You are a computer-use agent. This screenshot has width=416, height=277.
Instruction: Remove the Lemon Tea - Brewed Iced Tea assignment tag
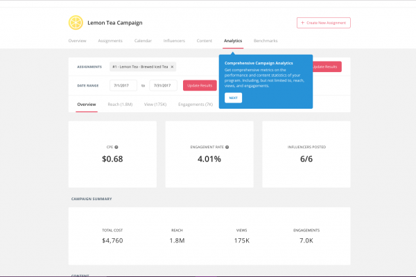[172, 66]
